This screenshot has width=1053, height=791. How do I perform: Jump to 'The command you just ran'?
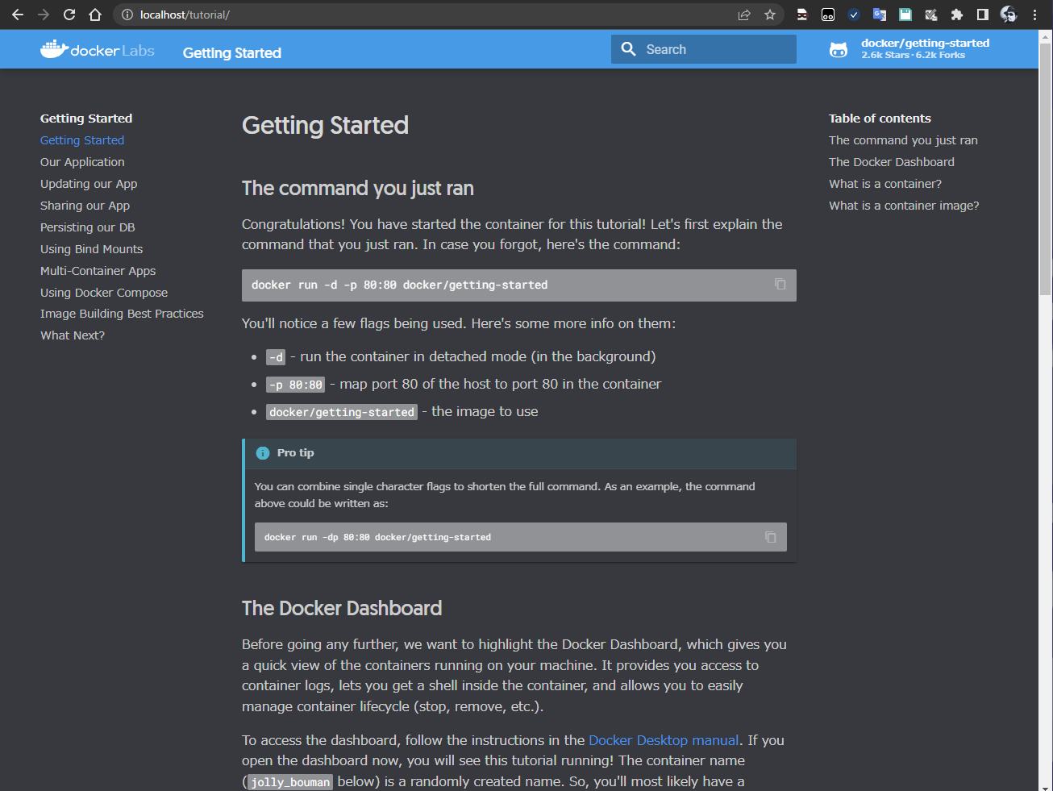pyautogui.click(x=903, y=140)
